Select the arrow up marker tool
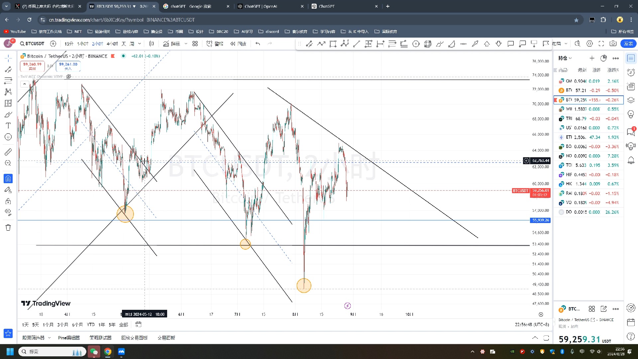 click(x=487, y=44)
